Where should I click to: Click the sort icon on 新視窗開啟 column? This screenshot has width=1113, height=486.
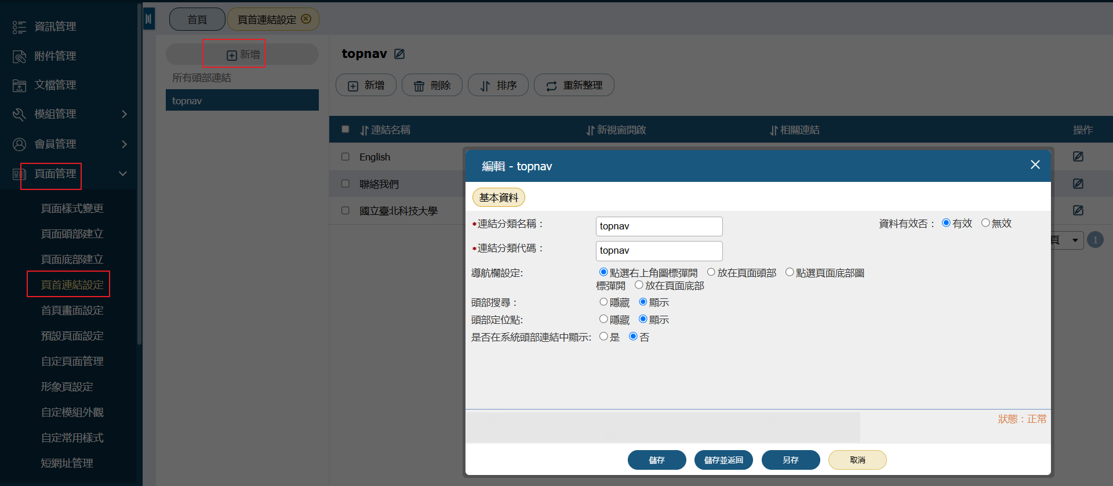tap(590, 130)
